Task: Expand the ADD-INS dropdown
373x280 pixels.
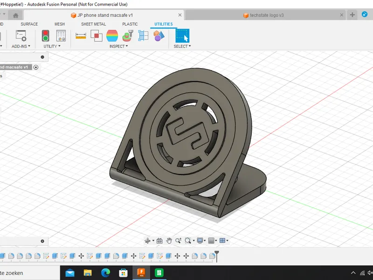Action: [21, 46]
